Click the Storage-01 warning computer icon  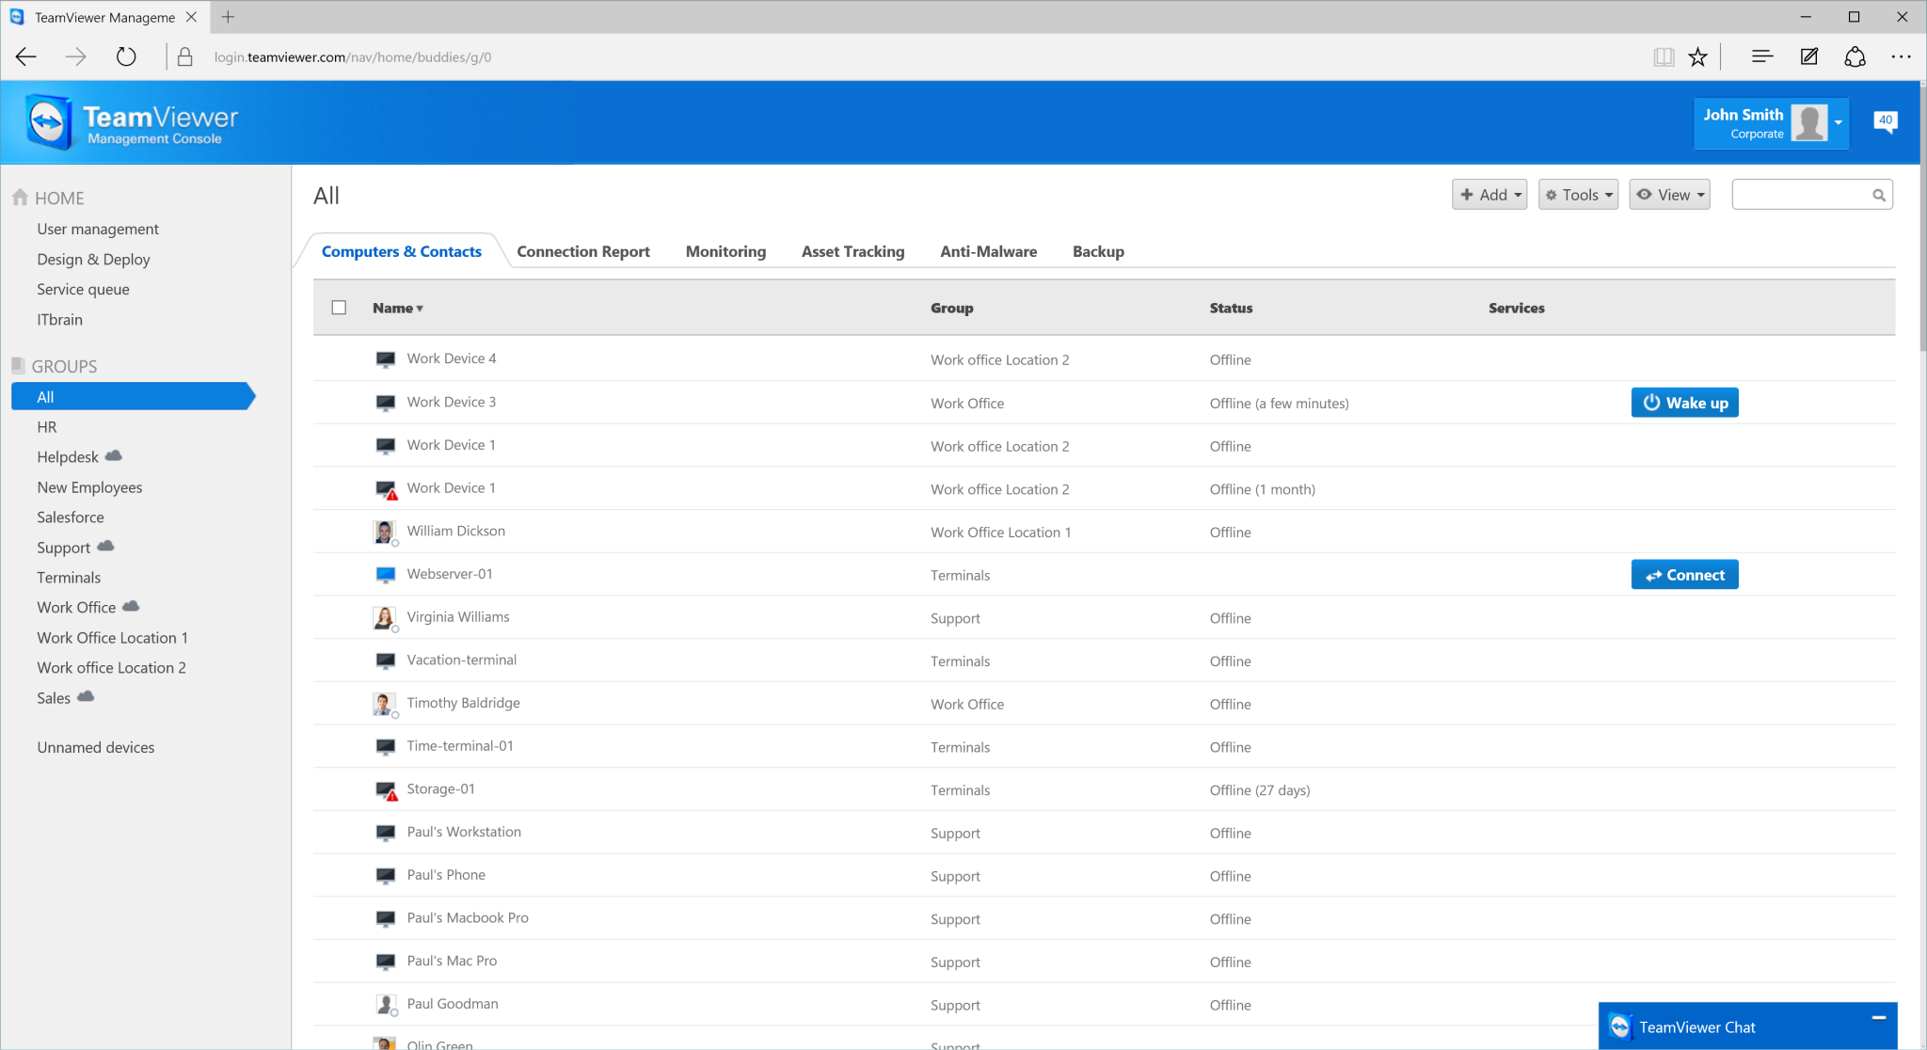point(386,790)
